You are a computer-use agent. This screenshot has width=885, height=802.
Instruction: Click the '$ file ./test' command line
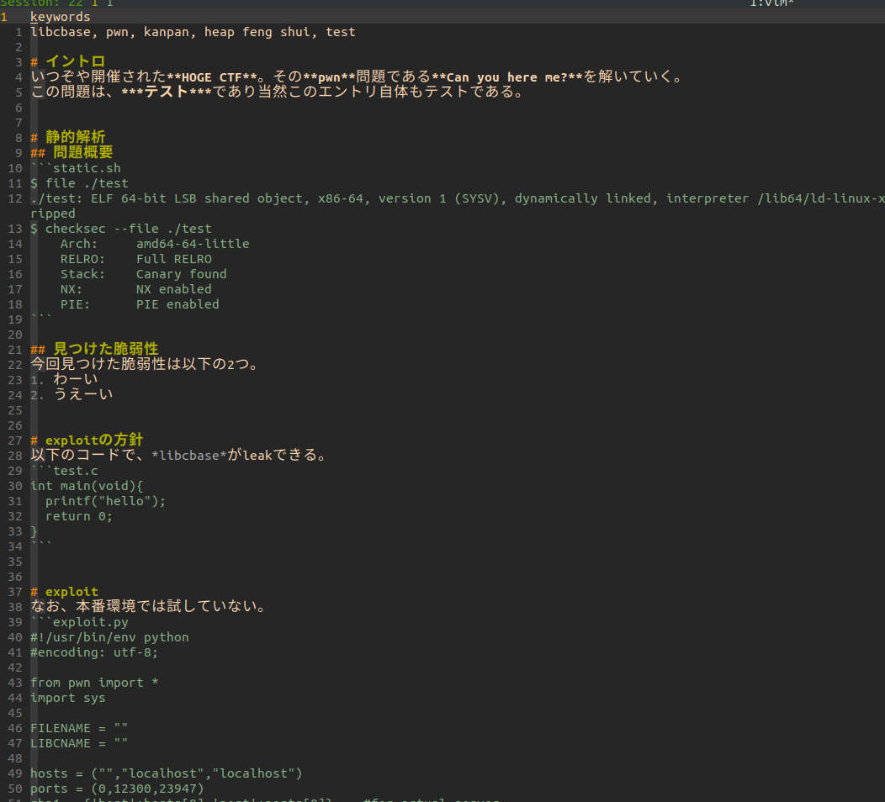click(79, 183)
